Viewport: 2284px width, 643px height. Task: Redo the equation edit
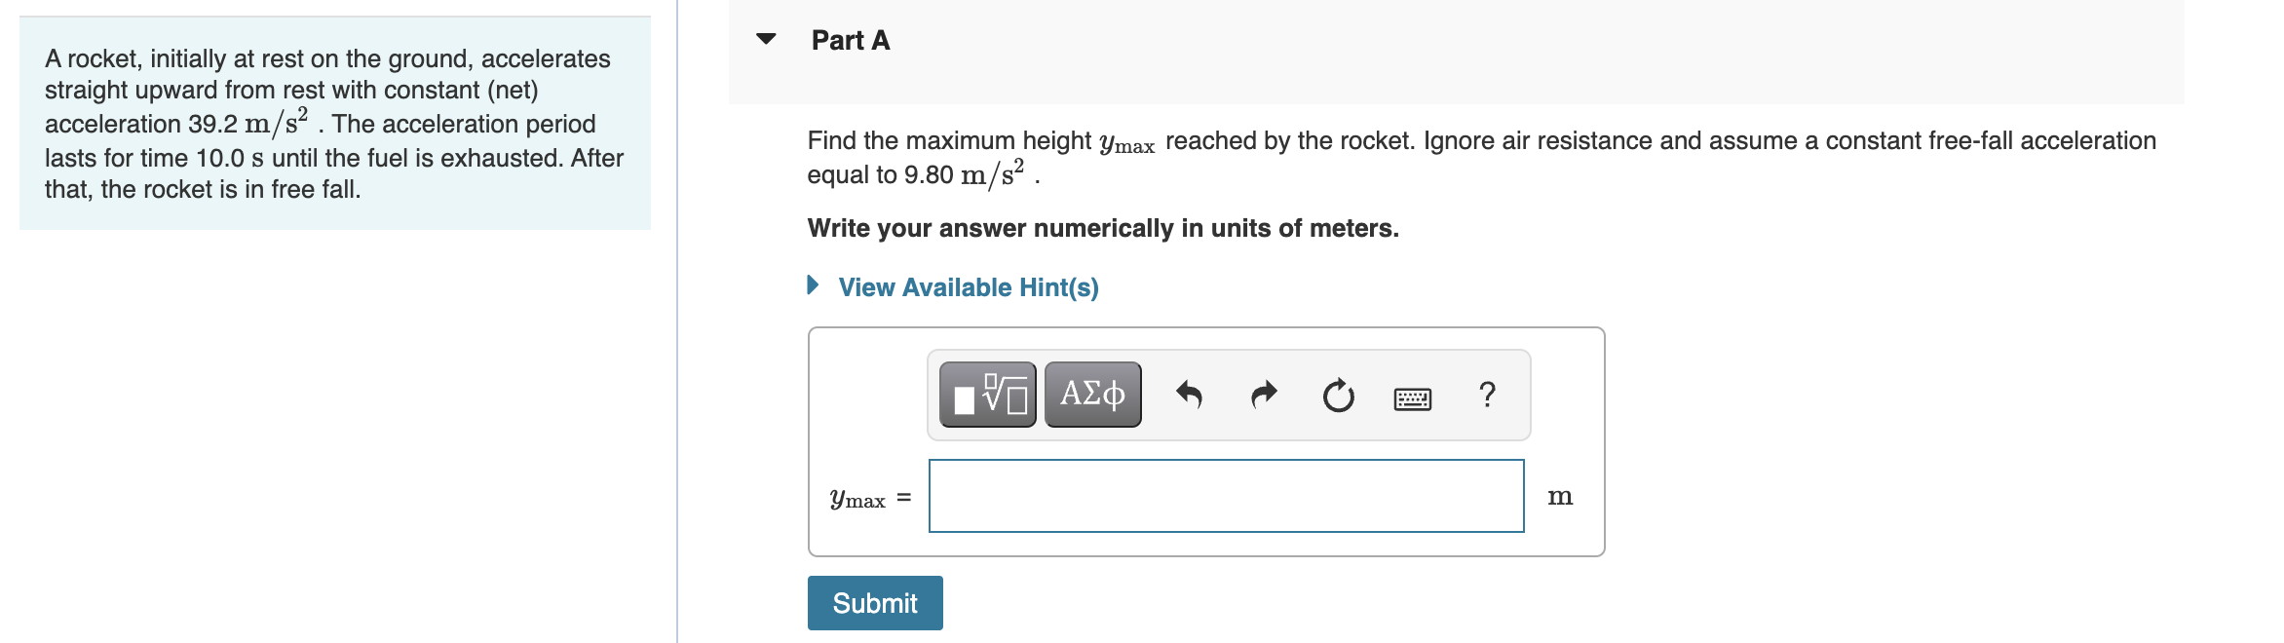1262,395
